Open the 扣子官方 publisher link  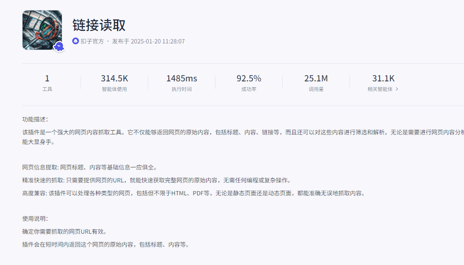(x=92, y=41)
